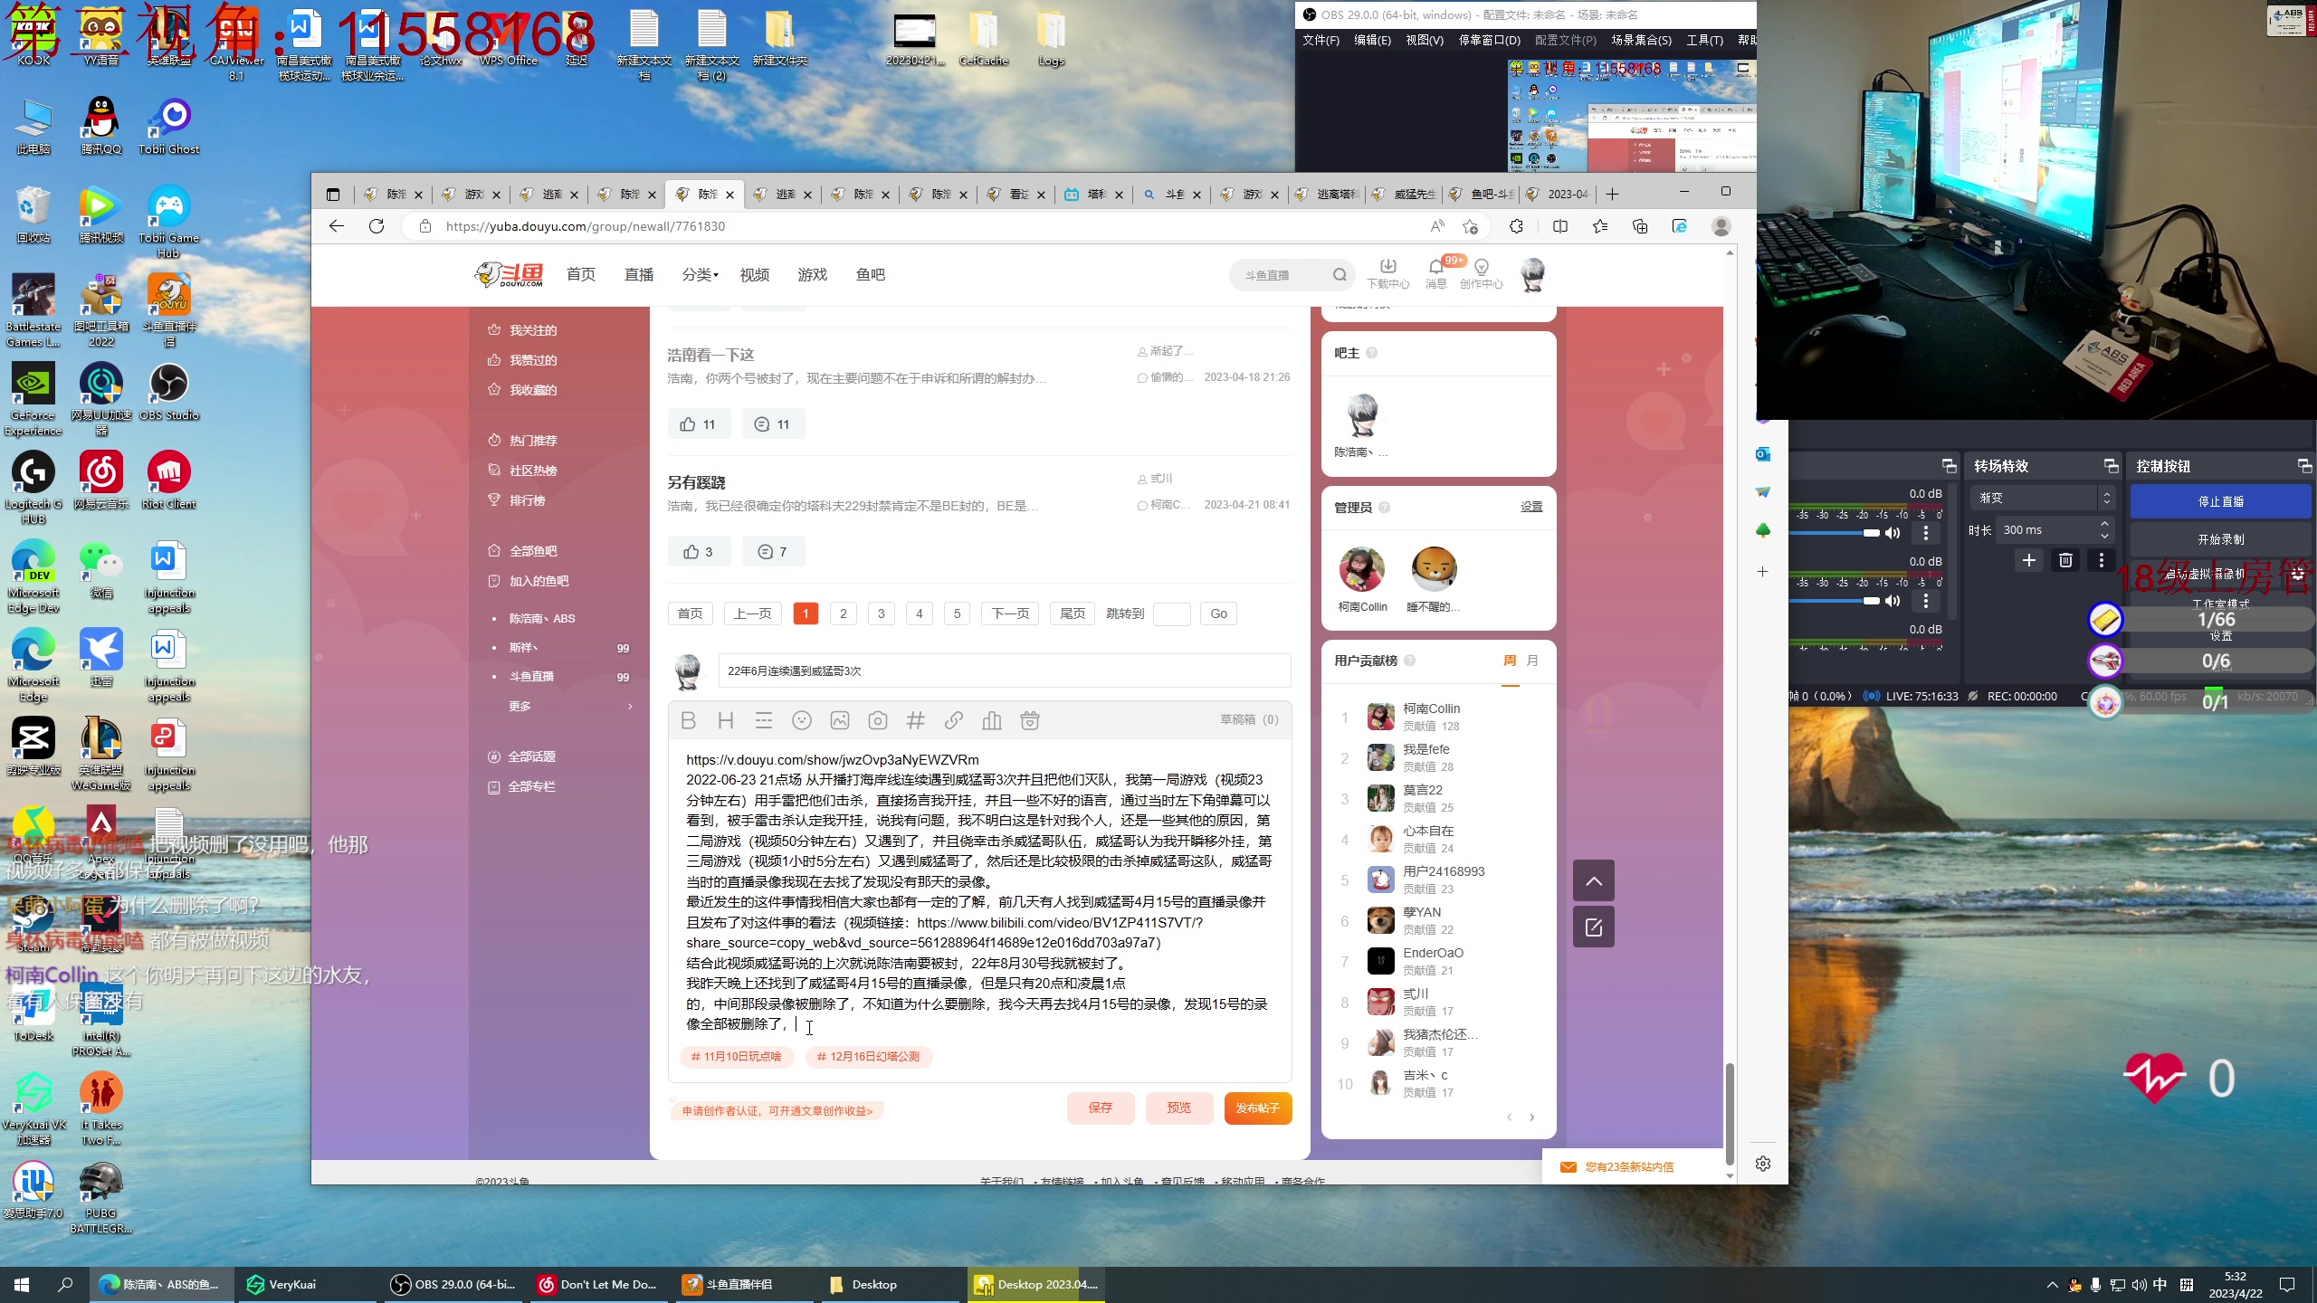Switch contribution ranking to 月 view
Image resolution: width=2317 pixels, height=1303 pixels.
[1532, 661]
